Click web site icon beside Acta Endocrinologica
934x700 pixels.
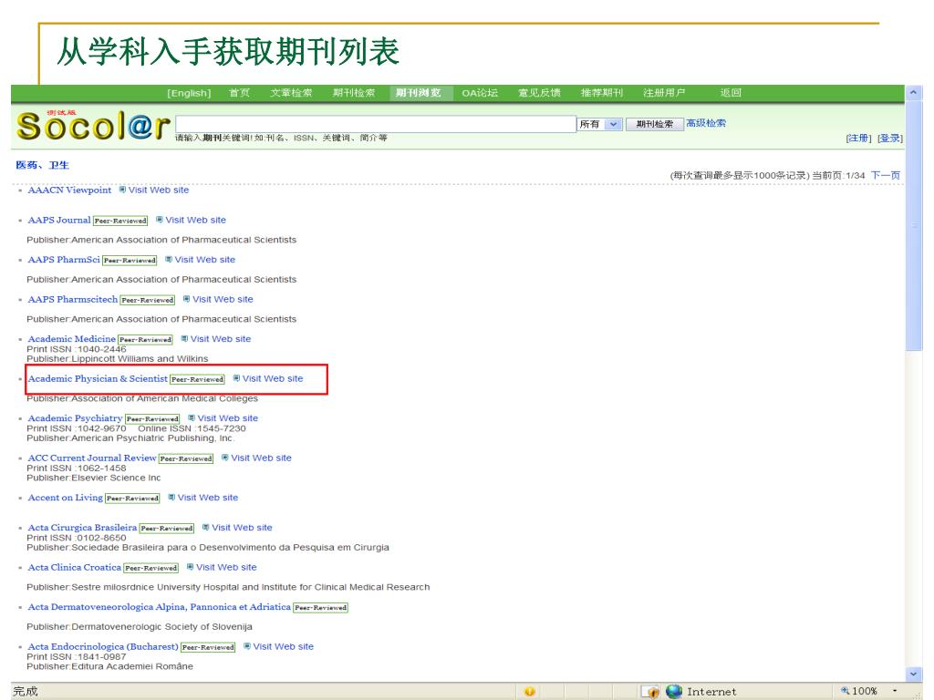point(246,646)
